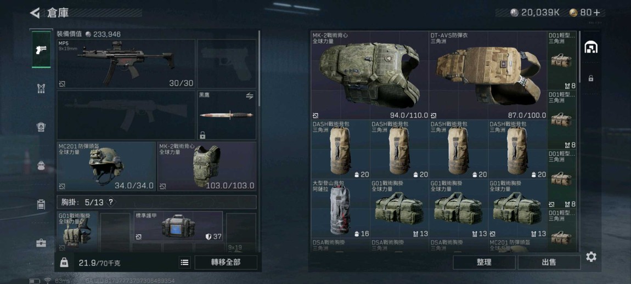Click the MC201 防彈頭盔 equipped helmet
This screenshot has width=631, height=284.
(106, 166)
